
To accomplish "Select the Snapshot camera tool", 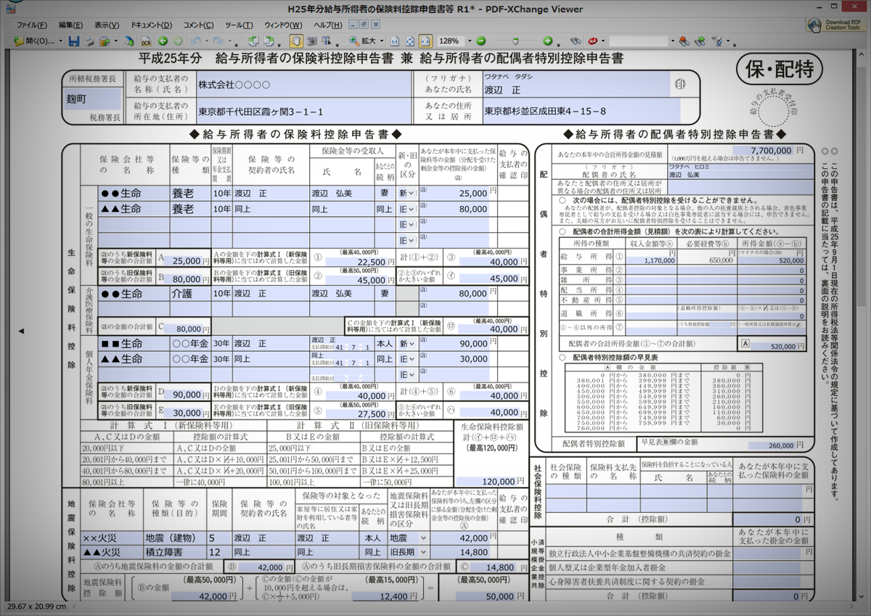I will coord(312,41).
